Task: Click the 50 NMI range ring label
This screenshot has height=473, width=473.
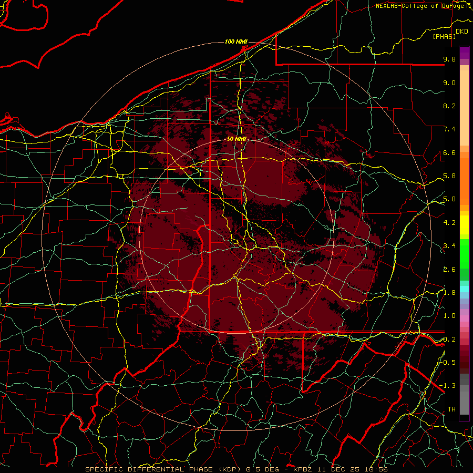Action: [236, 139]
